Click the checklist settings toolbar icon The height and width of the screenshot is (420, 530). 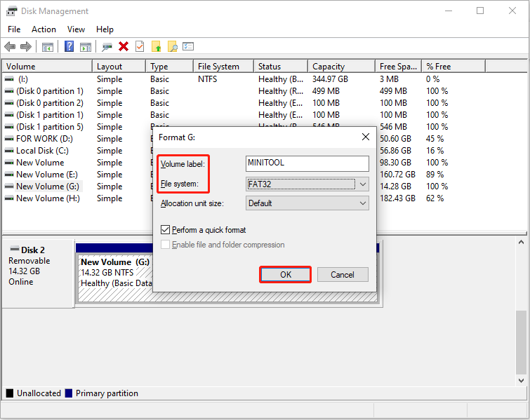(188, 46)
